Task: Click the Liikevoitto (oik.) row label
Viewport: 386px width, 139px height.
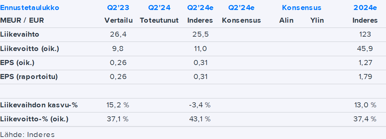Action: point(30,49)
